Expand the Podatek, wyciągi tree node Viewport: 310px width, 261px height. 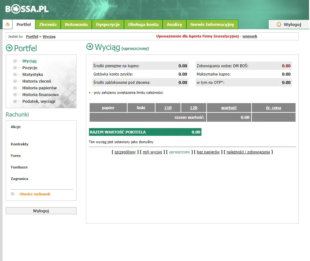[15, 101]
